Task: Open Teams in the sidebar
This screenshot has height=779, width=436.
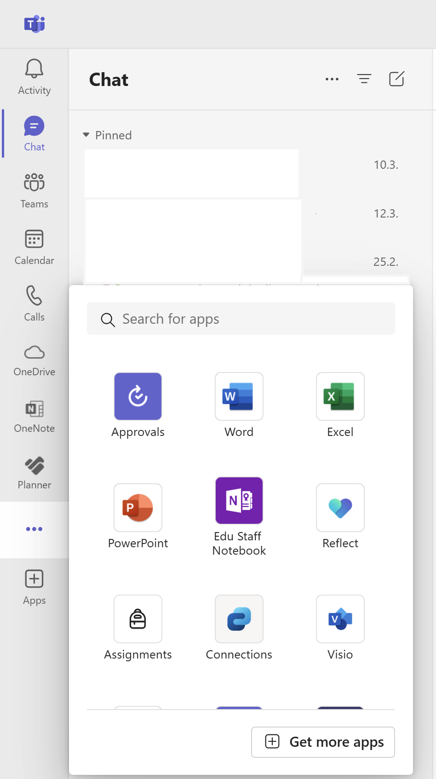Action: pyautogui.click(x=34, y=190)
